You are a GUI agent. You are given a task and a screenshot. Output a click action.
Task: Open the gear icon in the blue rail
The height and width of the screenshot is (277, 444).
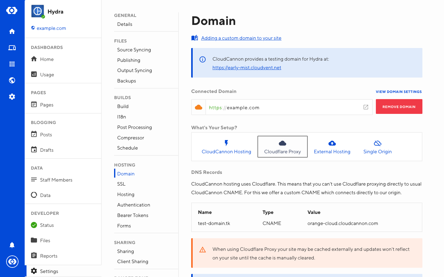12,97
